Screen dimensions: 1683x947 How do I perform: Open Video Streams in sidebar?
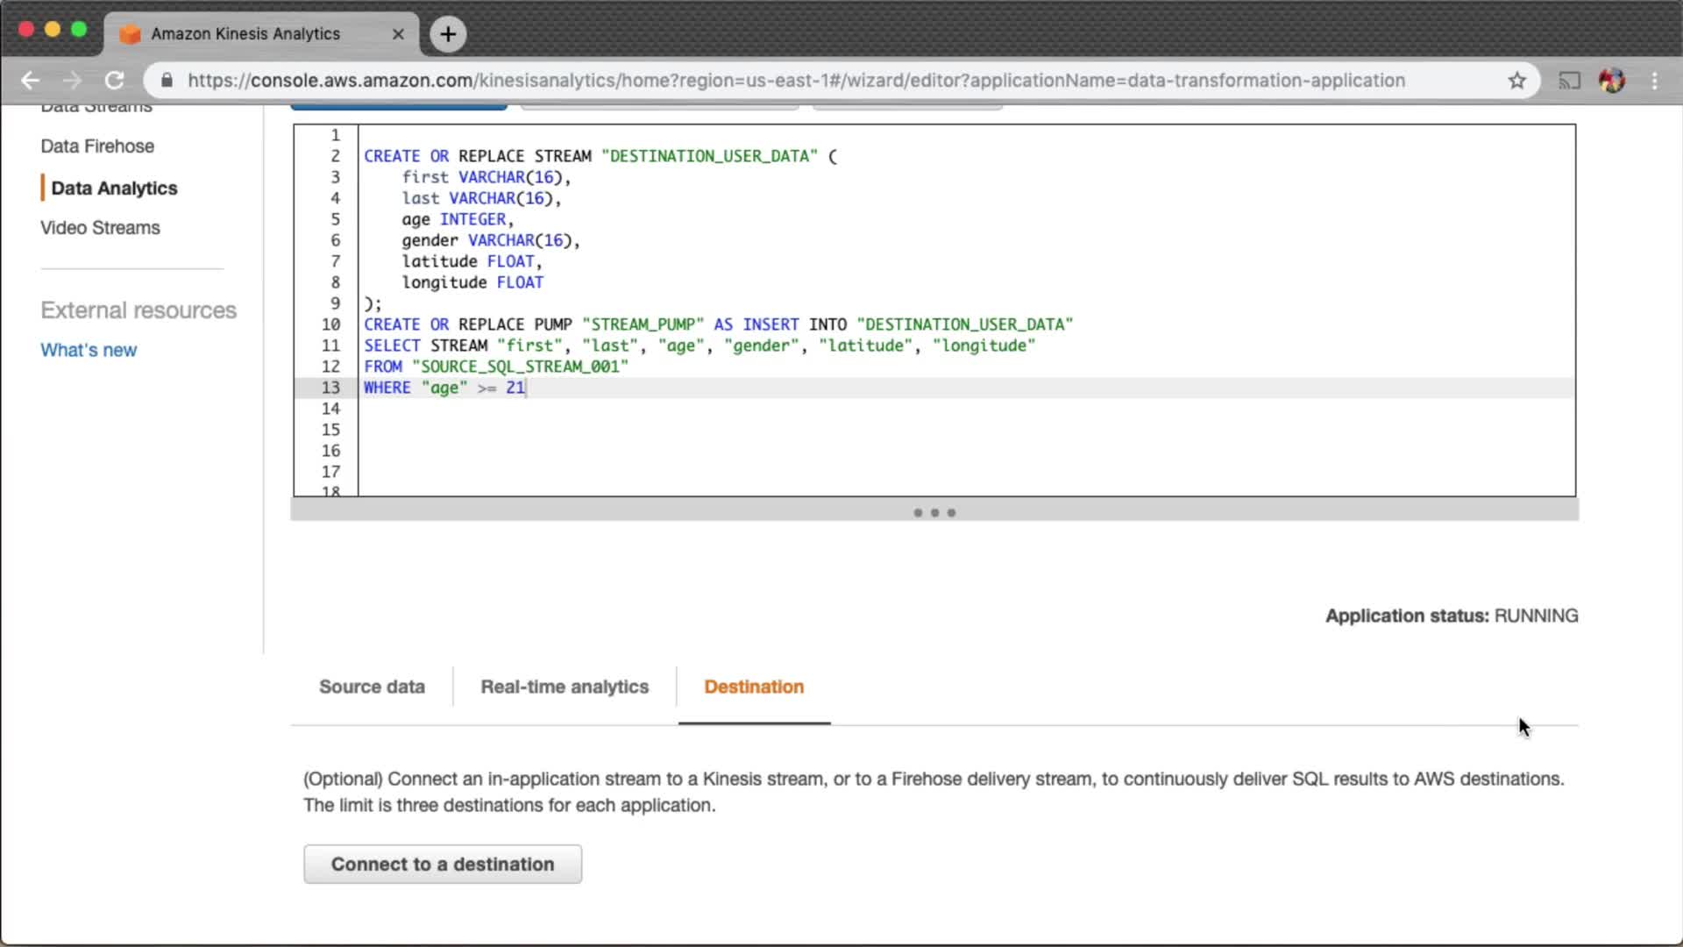[x=100, y=228]
